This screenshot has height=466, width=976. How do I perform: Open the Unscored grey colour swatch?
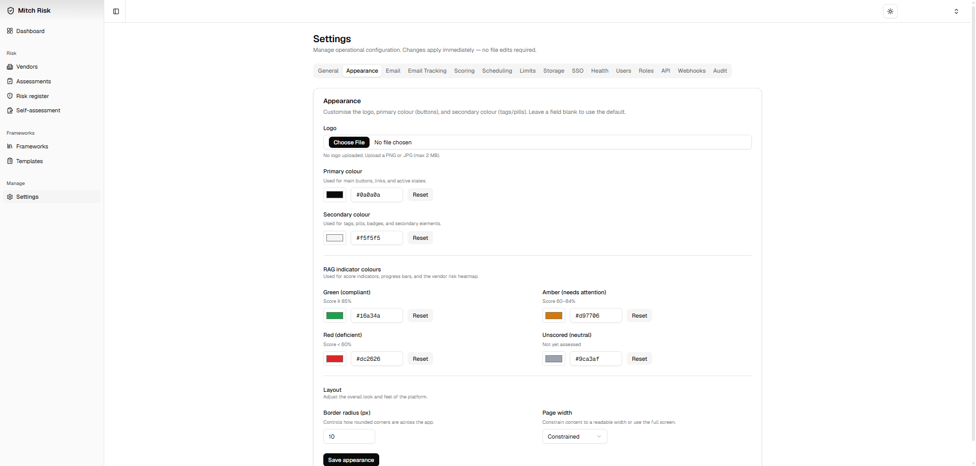[x=554, y=359]
